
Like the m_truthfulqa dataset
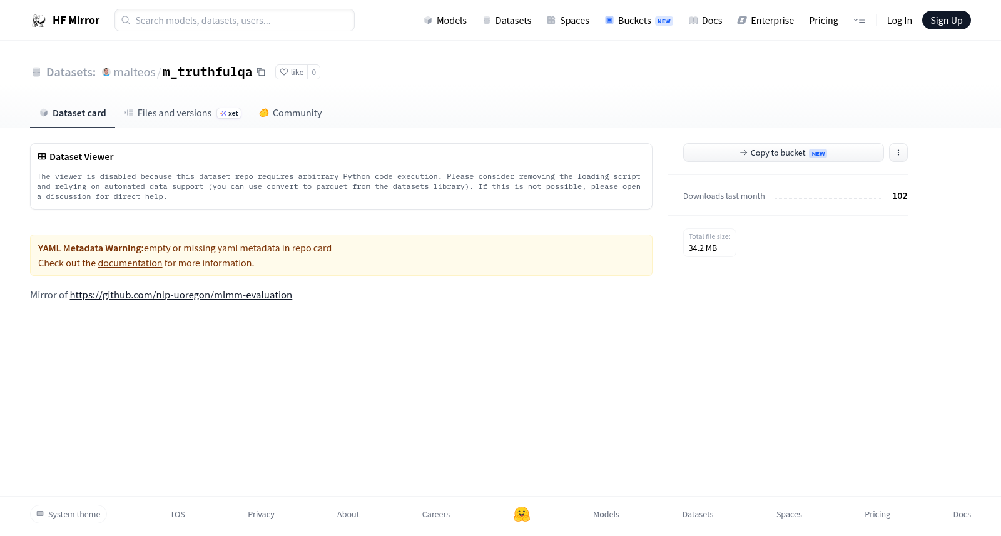point(292,72)
